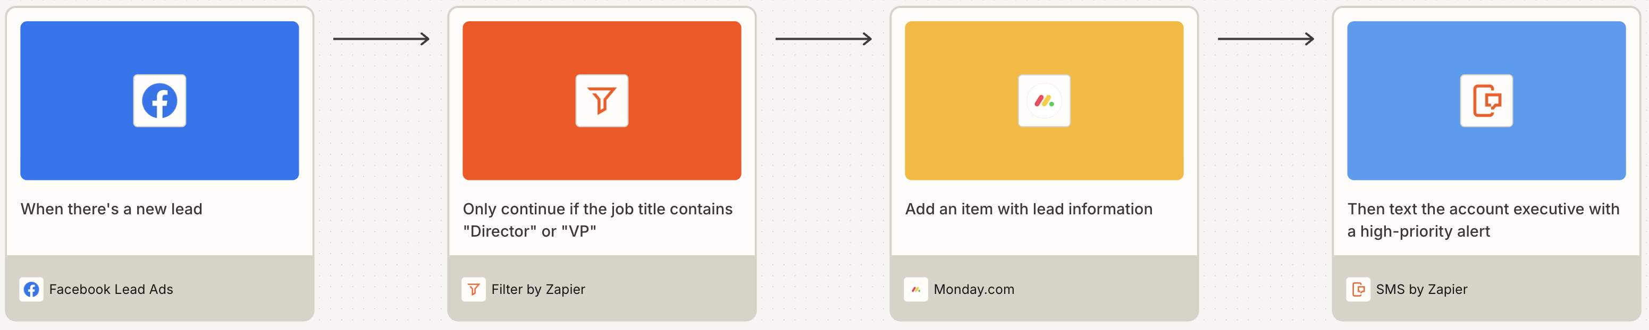Select the SMS by Zapier label
Viewport: 1649px width, 330px height.
coord(1421,289)
